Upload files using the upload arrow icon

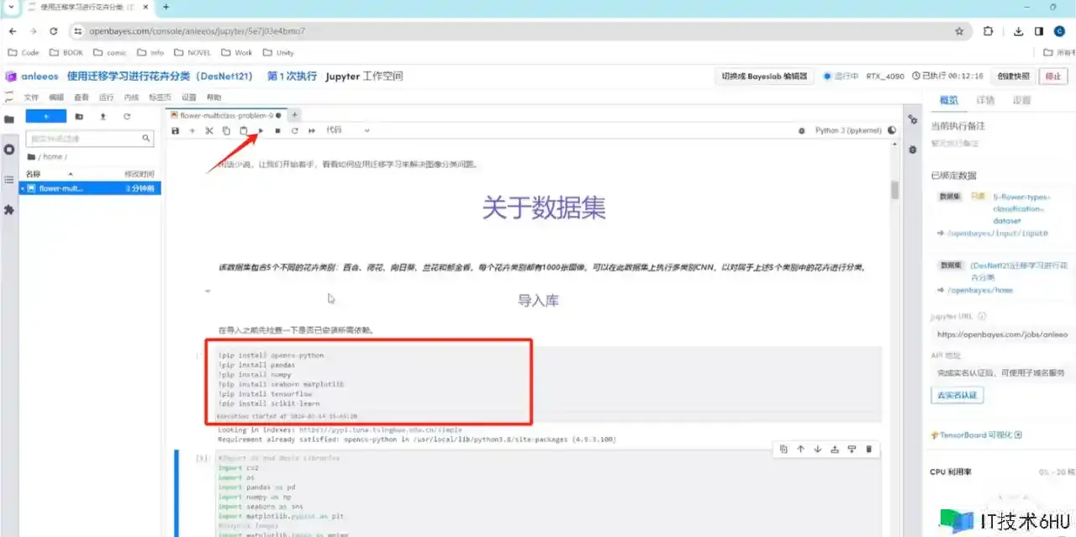pyautogui.click(x=103, y=116)
